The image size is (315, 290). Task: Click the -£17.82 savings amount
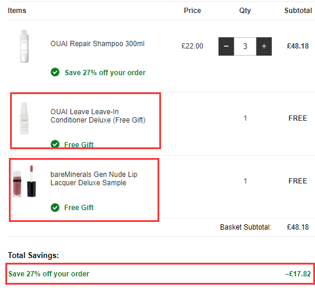pyautogui.click(x=298, y=274)
